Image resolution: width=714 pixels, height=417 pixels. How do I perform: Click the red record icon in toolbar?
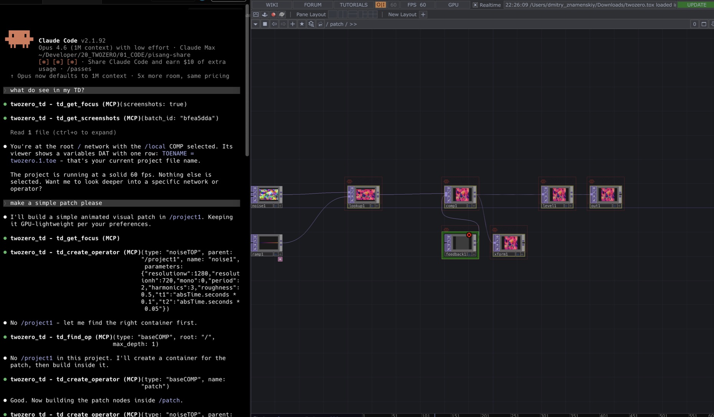point(273,15)
